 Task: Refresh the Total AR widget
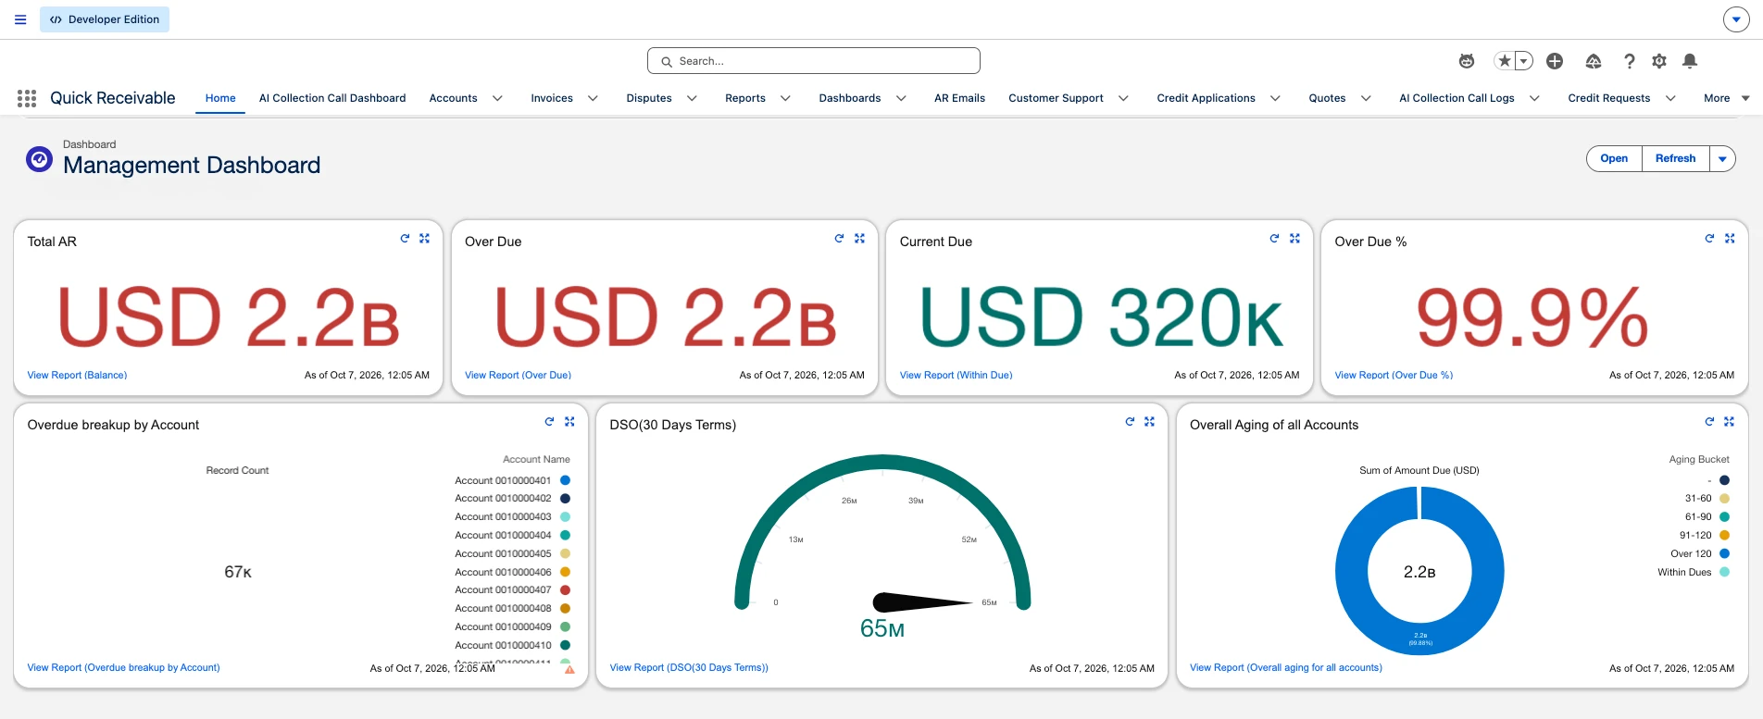405,239
